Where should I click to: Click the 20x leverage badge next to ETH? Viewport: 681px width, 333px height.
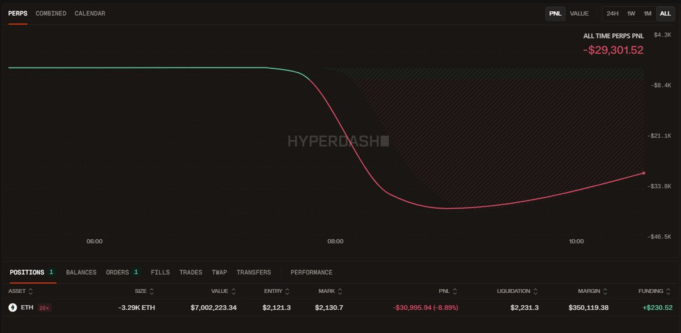(44, 307)
